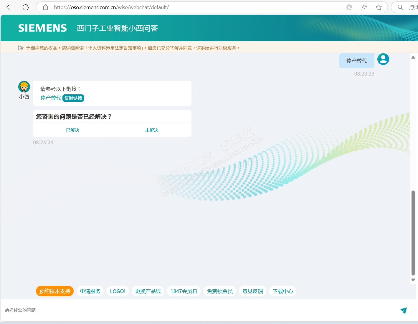The height and width of the screenshot is (324, 418).
Task: Mark the question as 未解决
Action: (152, 130)
